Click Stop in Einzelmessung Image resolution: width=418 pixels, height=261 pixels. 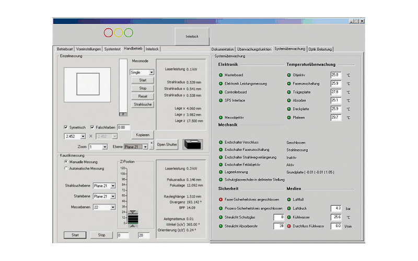pyautogui.click(x=143, y=88)
